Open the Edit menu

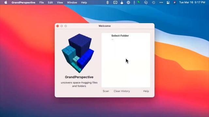(50, 3)
